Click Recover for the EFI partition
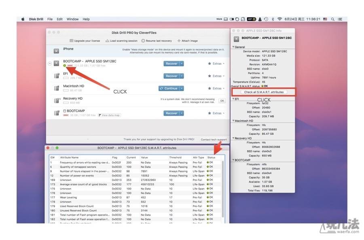 point(171,76)
